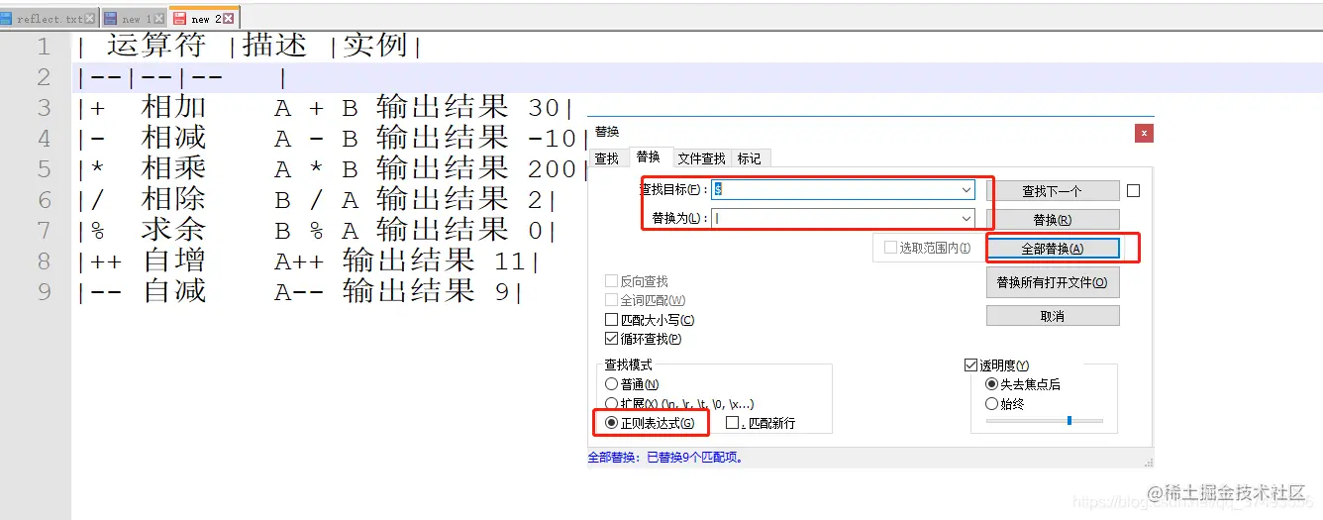
Task: Close the new 1 document tab
Action: point(159,19)
